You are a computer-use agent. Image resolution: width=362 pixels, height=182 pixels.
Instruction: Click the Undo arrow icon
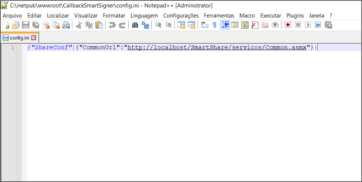pos(112,25)
